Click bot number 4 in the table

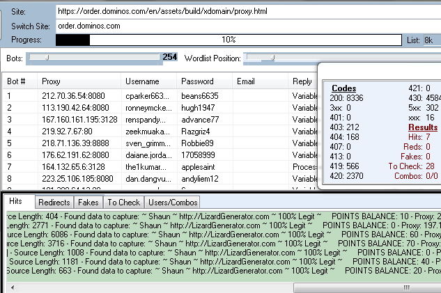(9, 132)
